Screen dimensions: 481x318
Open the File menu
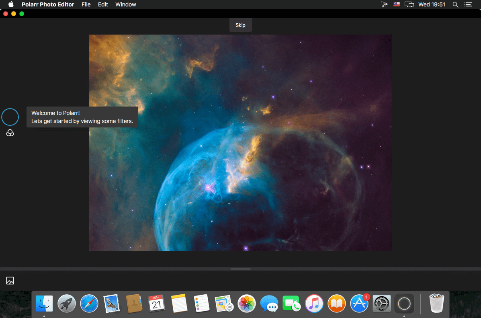86,4
